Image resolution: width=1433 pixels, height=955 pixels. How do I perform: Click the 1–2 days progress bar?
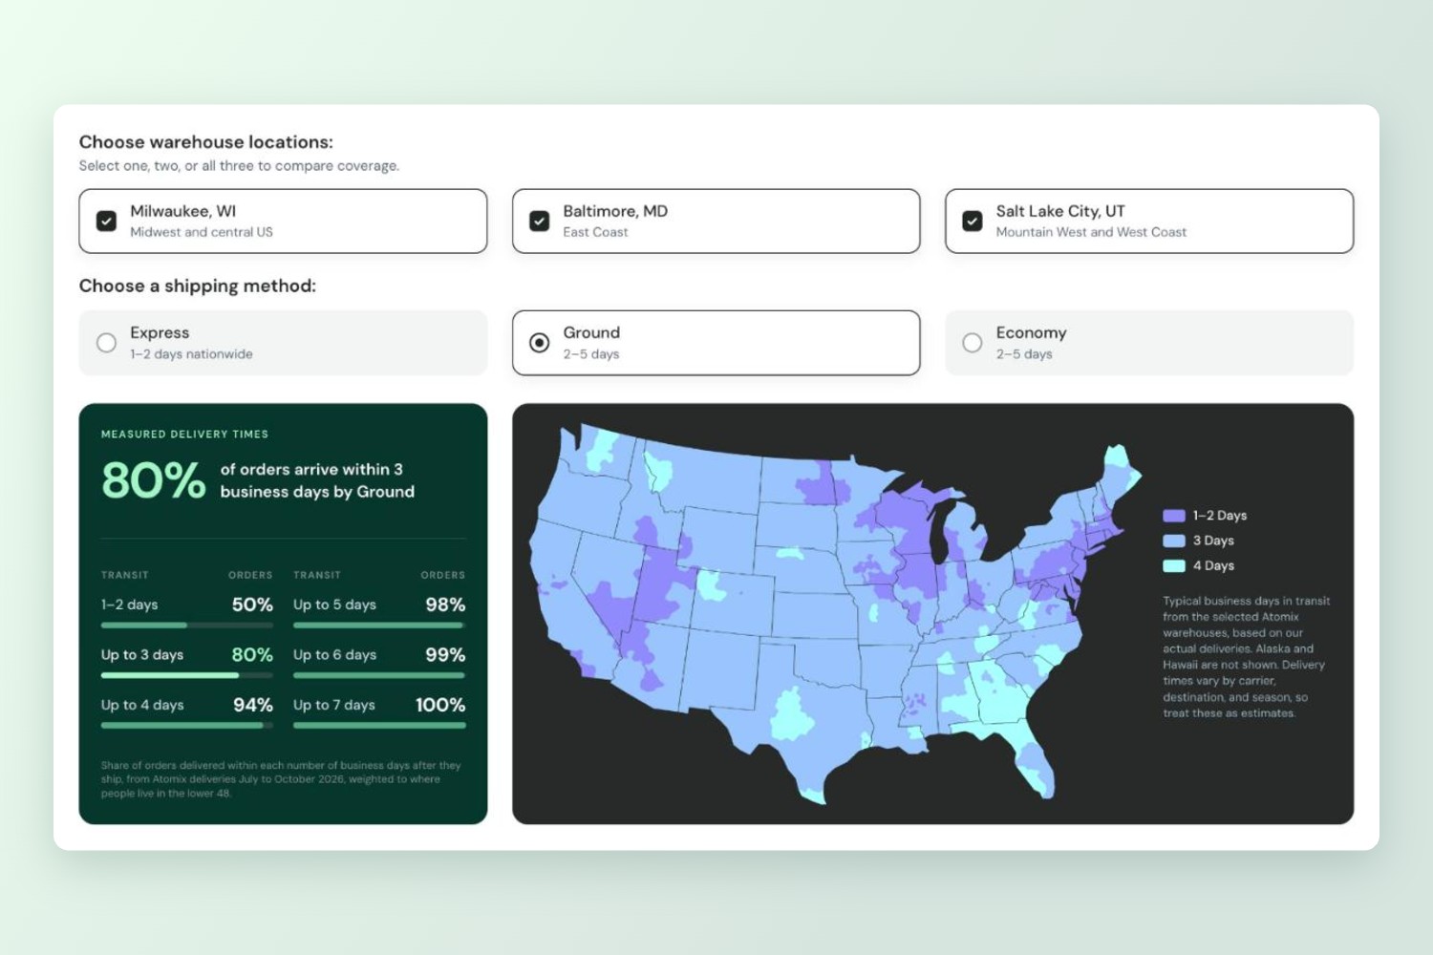(187, 626)
